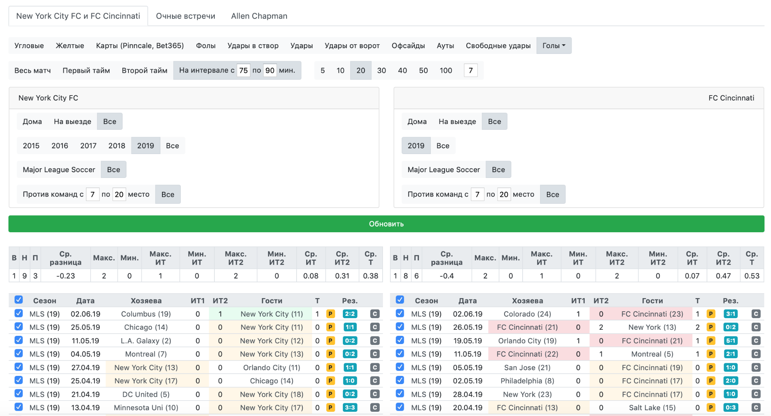The width and height of the screenshot is (771, 416).
Task: Uncheck the 02.06.19 Colorado match checkbox
Action: (400, 313)
